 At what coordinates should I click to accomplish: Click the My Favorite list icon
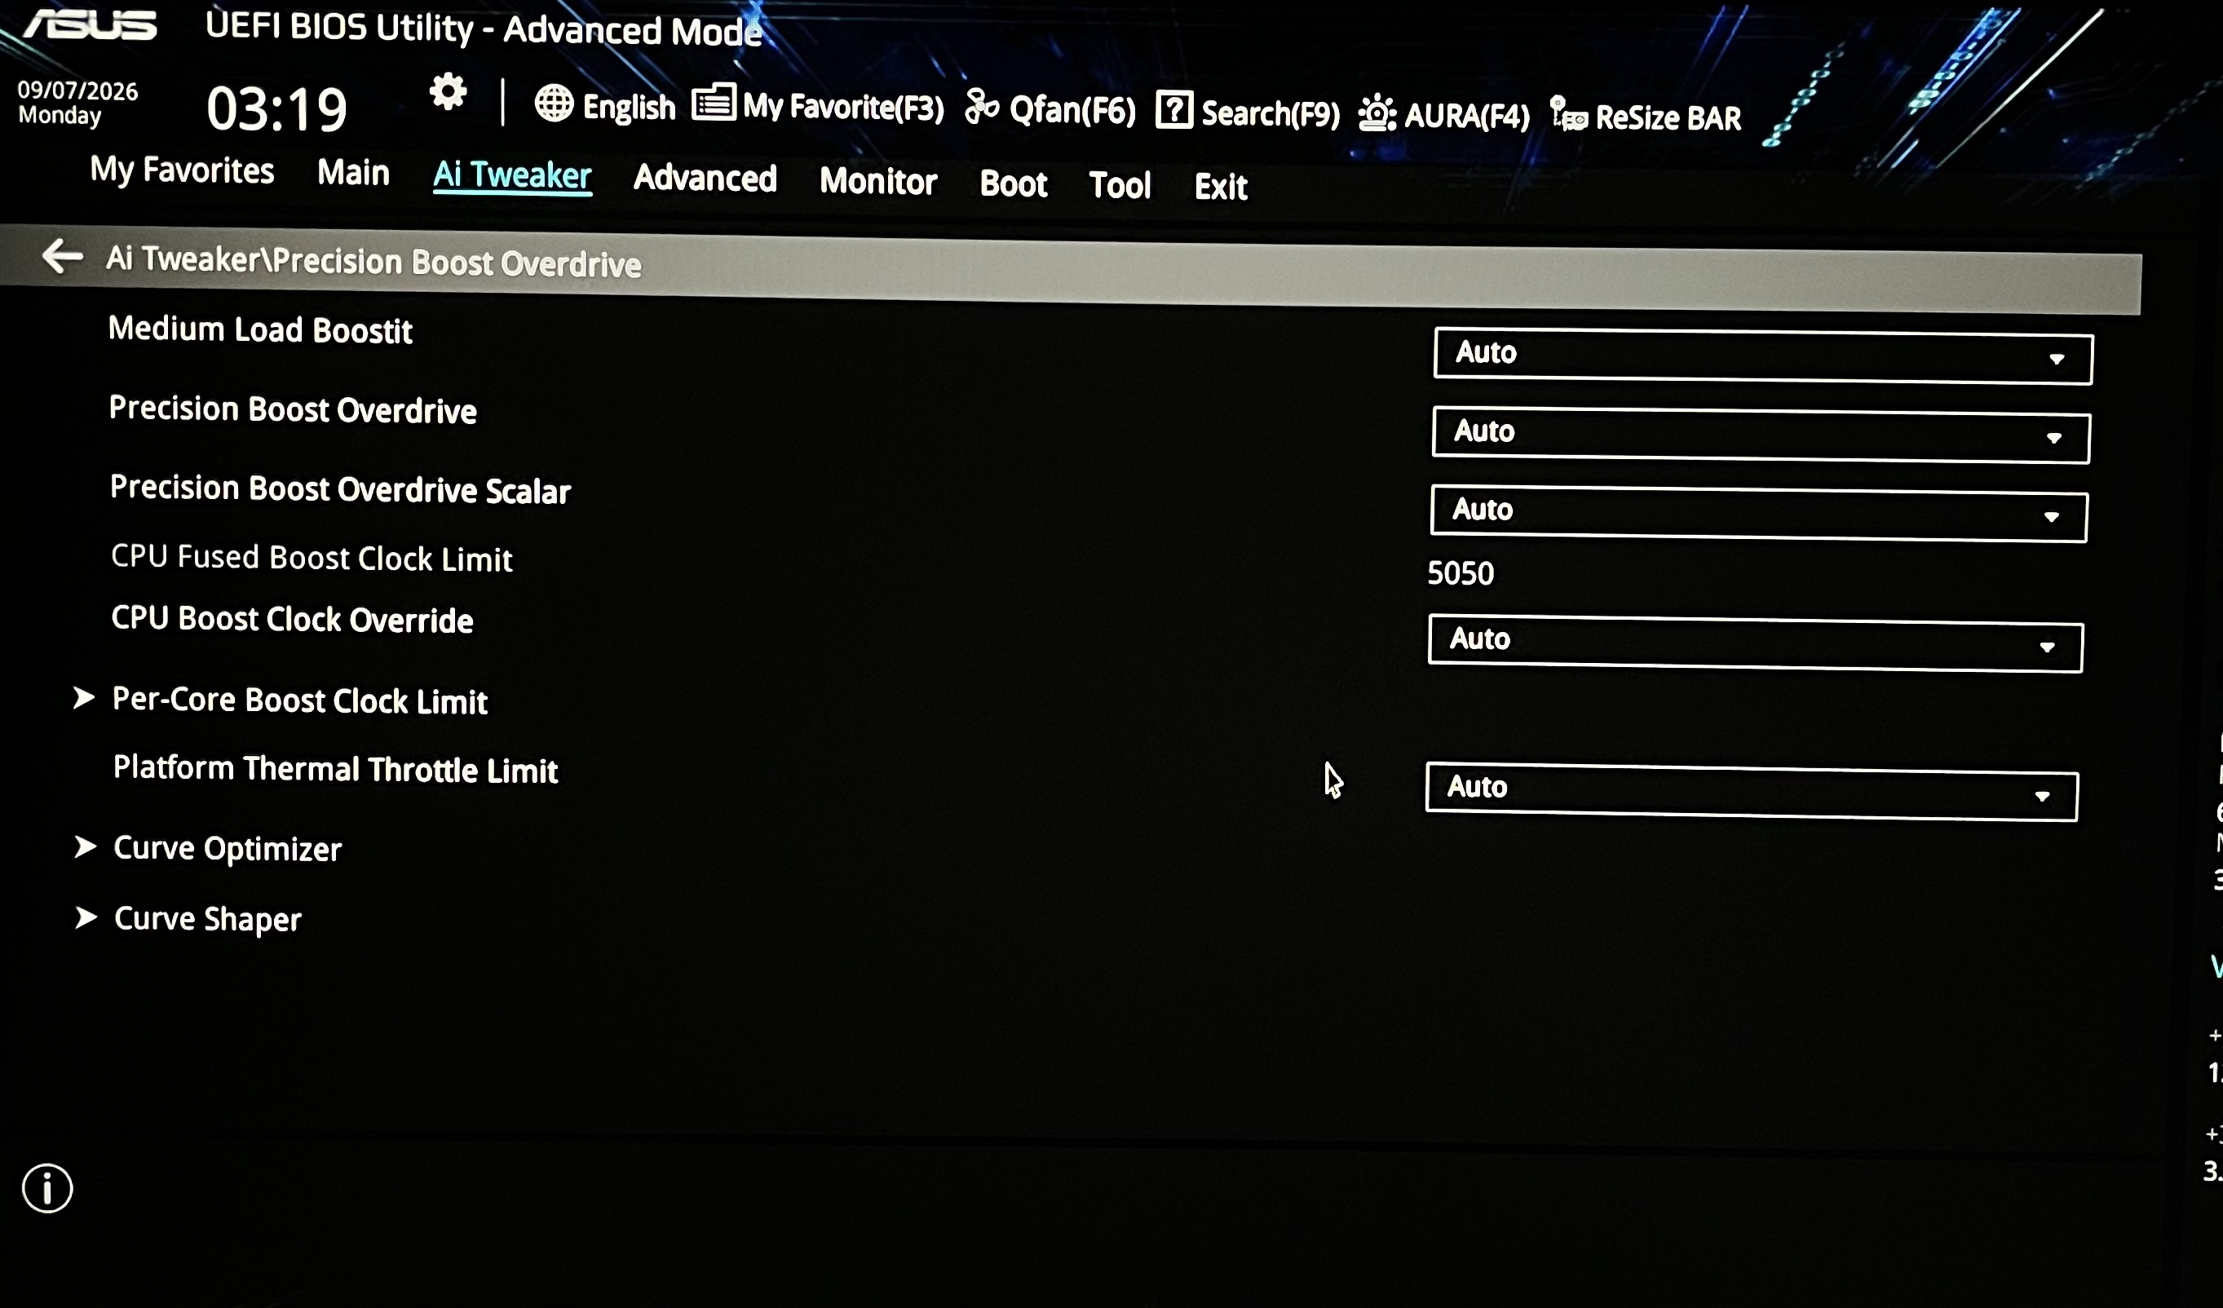click(x=714, y=102)
